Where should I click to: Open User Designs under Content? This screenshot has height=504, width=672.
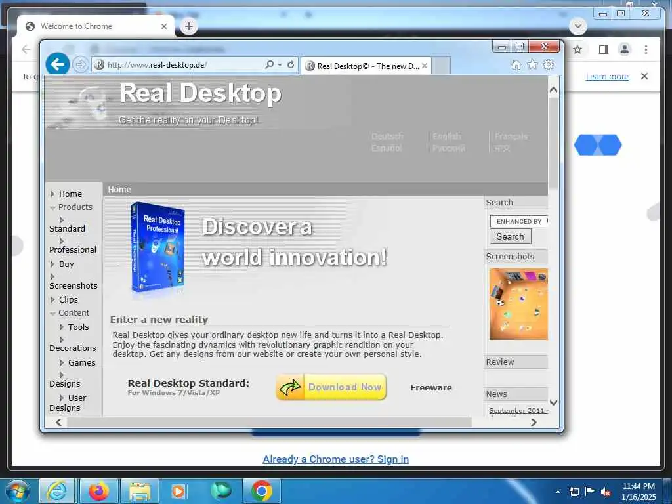click(68, 403)
